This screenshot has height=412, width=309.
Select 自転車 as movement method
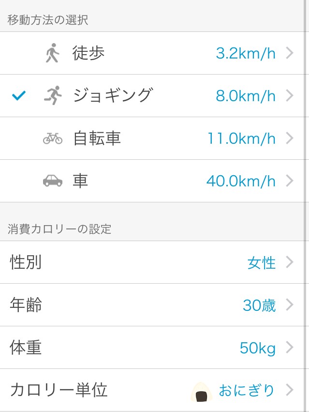[97, 138]
